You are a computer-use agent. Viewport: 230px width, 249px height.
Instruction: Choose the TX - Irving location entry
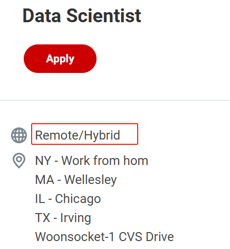point(63,218)
